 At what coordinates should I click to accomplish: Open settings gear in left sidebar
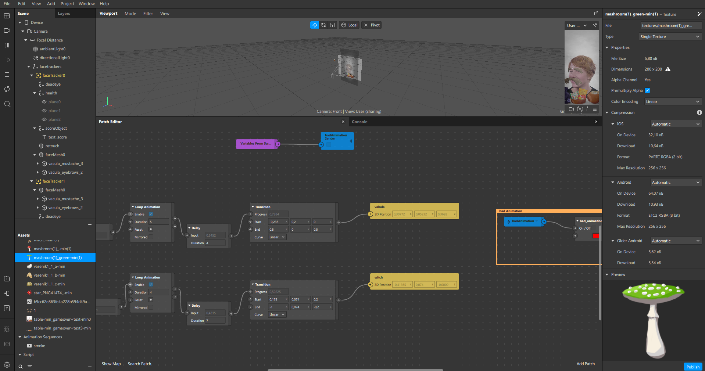click(x=7, y=365)
